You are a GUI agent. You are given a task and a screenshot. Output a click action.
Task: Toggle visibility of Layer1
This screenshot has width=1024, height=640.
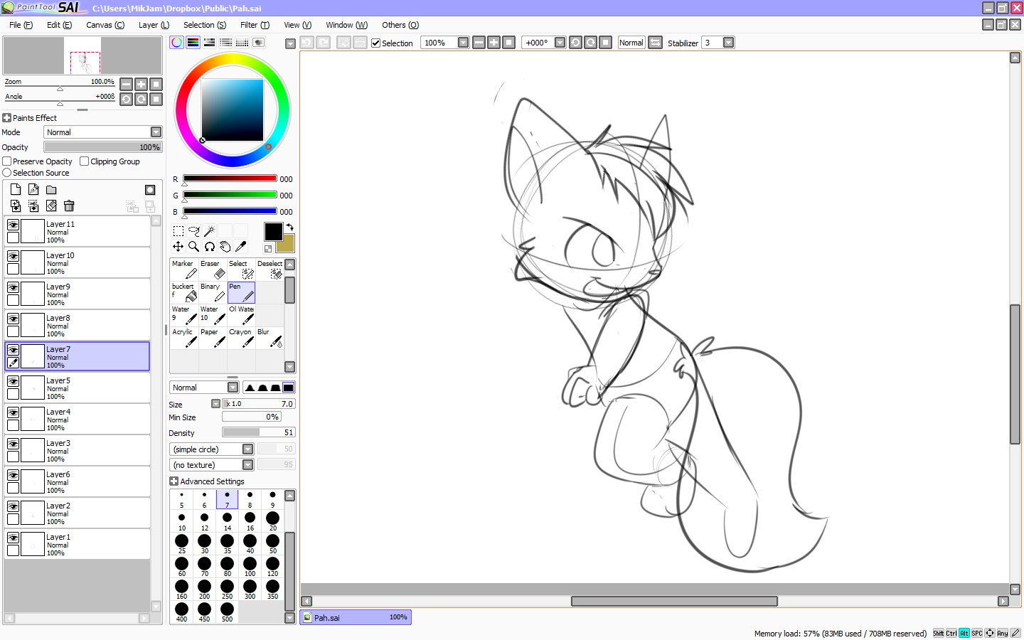pos(13,538)
